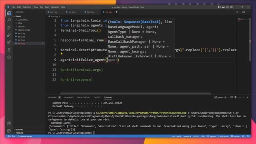Switch to COMMENTS panel tab
Viewport: 256px width, 144px height.
[x=69, y=97]
